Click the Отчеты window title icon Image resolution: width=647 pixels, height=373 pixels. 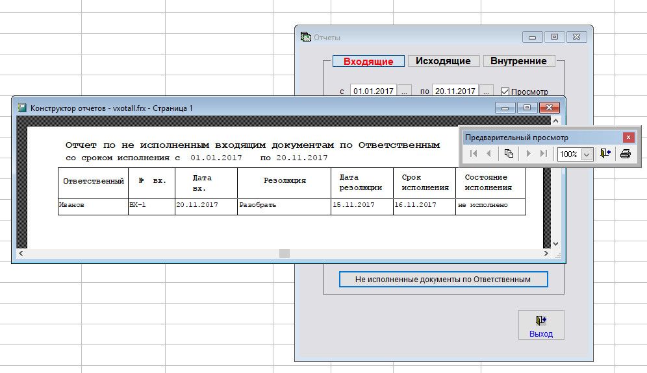[305, 37]
